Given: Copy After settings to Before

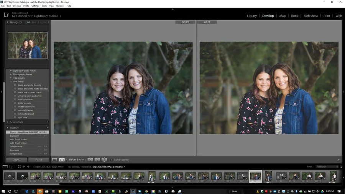Looking at the screenshot, I should pyautogui.click(x=97, y=160).
